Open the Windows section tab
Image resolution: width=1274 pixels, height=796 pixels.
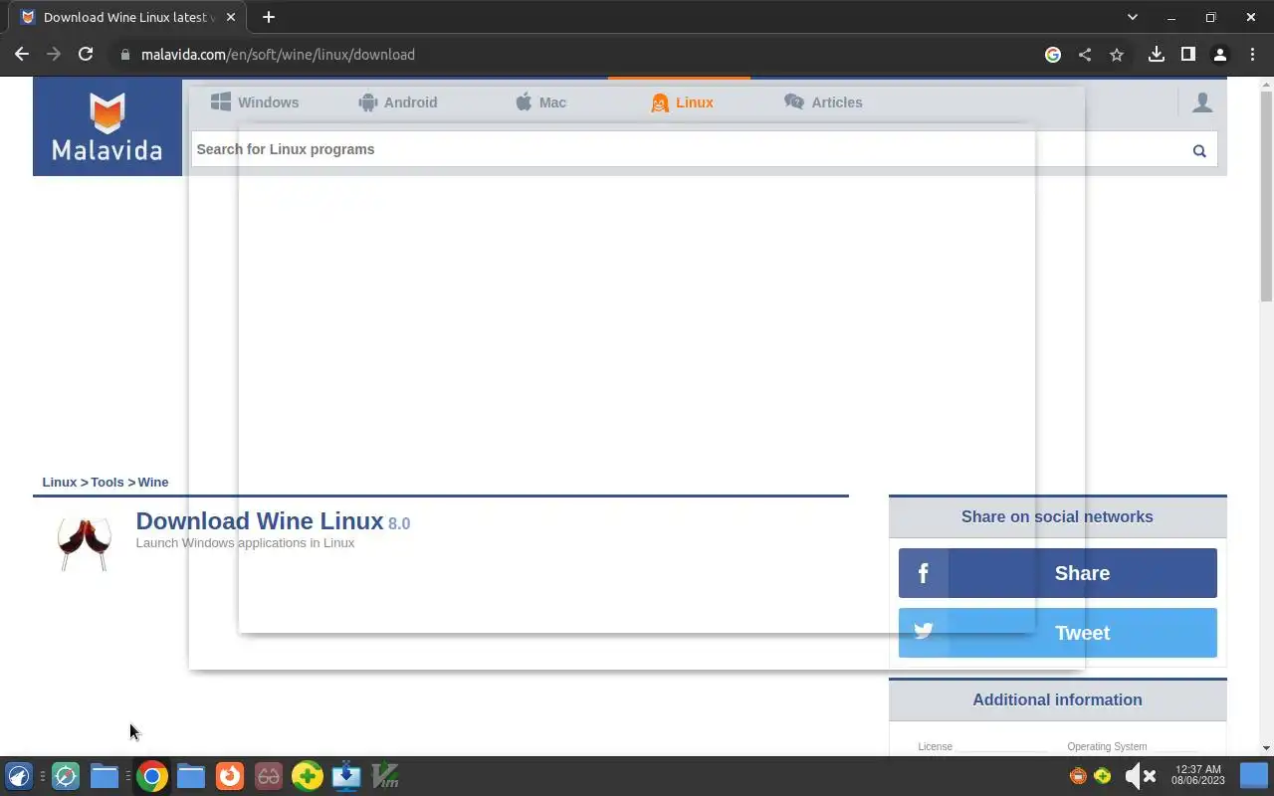(255, 102)
